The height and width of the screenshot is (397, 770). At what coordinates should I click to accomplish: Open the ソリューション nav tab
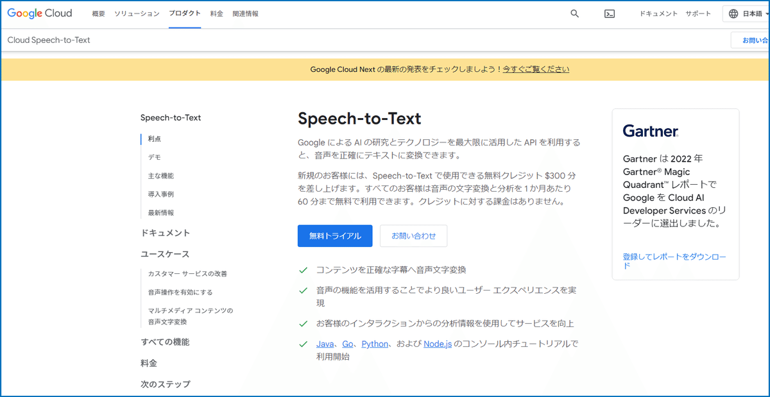click(x=137, y=13)
